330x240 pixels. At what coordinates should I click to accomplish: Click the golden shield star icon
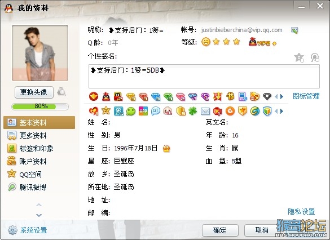coord(243,111)
